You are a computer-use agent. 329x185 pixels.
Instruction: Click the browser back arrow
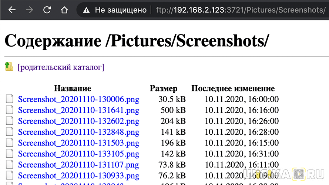coord(12,10)
